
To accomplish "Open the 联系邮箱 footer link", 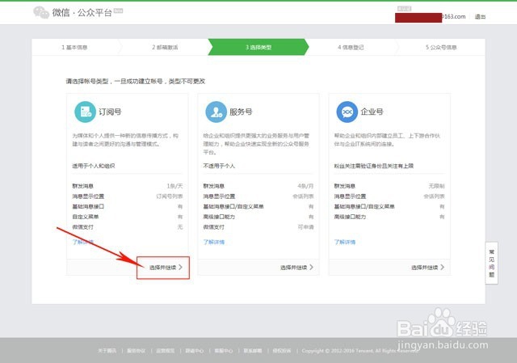I will pos(253,350).
